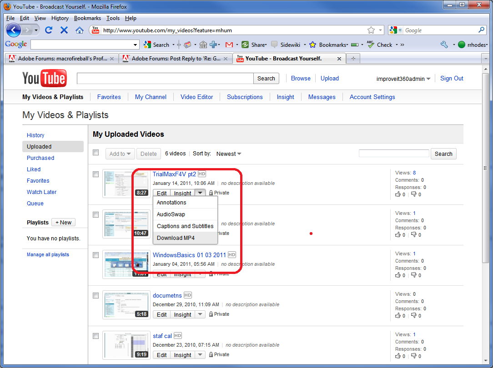Tick the select-all videos checkbox
The height and width of the screenshot is (368, 493).
(x=96, y=153)
